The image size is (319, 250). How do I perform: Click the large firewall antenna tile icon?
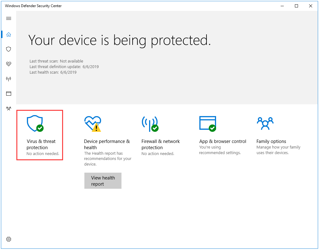(150, 124)
